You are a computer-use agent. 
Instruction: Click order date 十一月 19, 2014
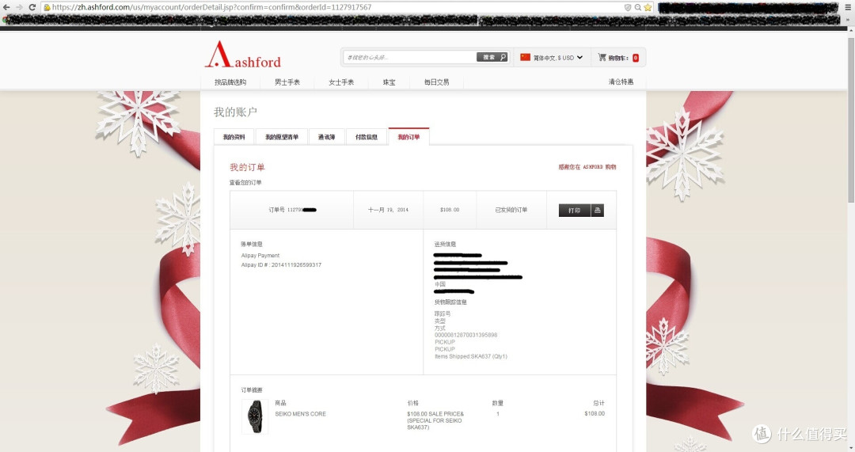pyautogui.click(x=388, y=210)
